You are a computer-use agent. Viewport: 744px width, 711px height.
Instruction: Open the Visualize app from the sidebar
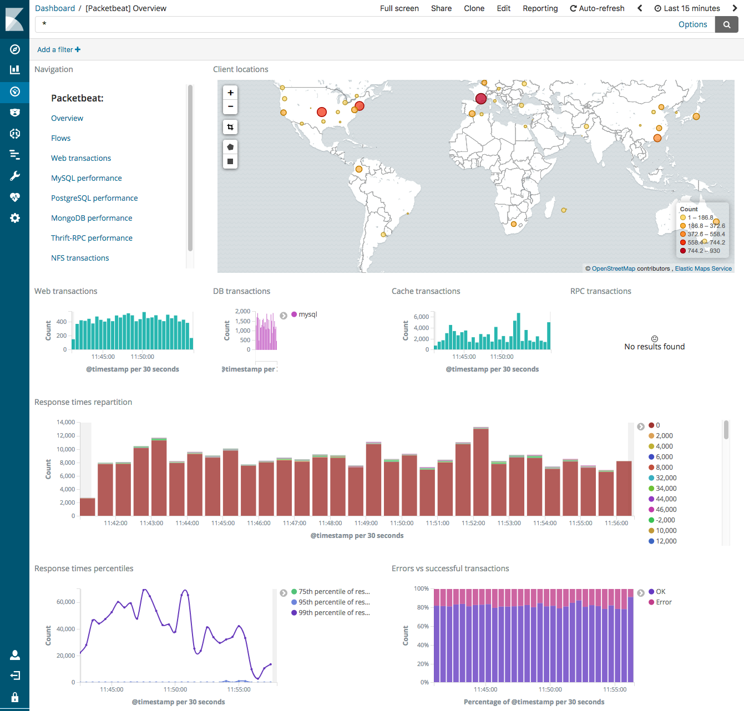click(x=14, y=70)
